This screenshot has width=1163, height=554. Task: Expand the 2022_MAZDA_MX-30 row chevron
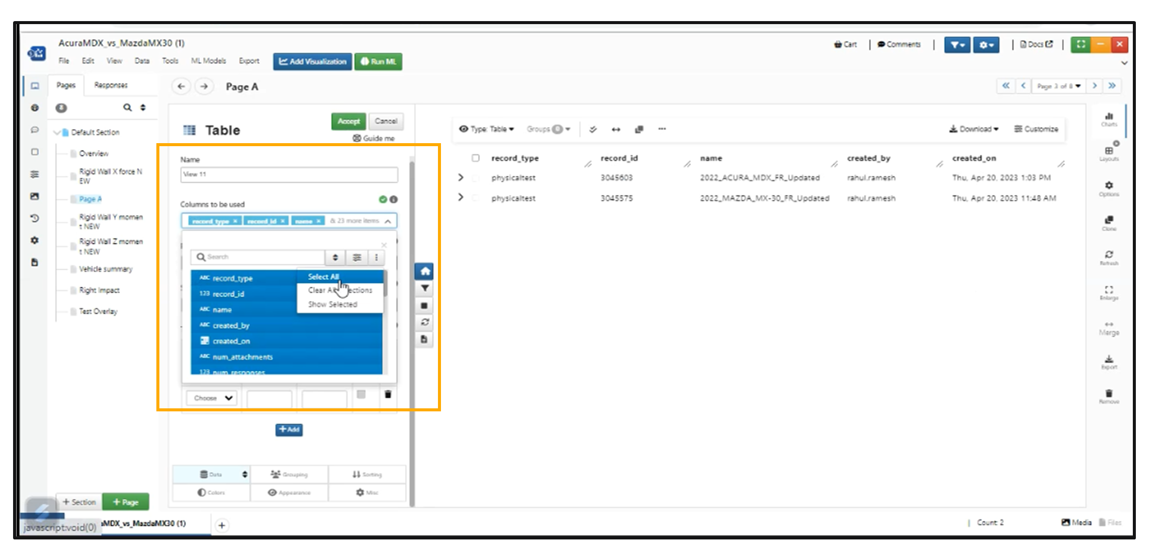(x=461, y=197)
